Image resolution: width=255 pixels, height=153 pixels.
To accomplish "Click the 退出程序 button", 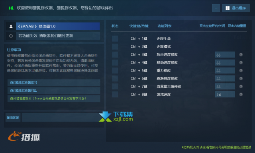I will pyautogui.click(x=236, y=8).
